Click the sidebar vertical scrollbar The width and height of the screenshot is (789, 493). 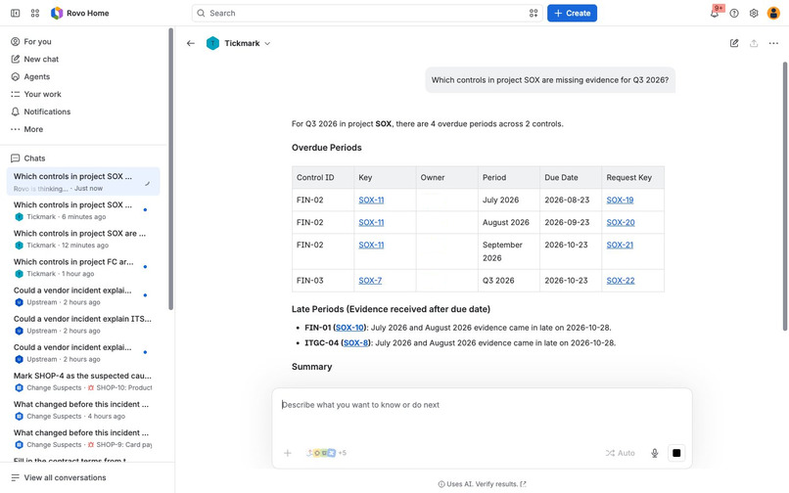[x=170, y=168]
